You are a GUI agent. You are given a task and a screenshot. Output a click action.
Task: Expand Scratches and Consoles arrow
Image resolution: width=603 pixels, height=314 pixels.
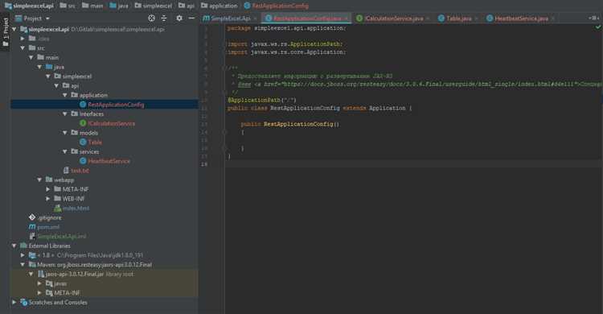(14, 303)
